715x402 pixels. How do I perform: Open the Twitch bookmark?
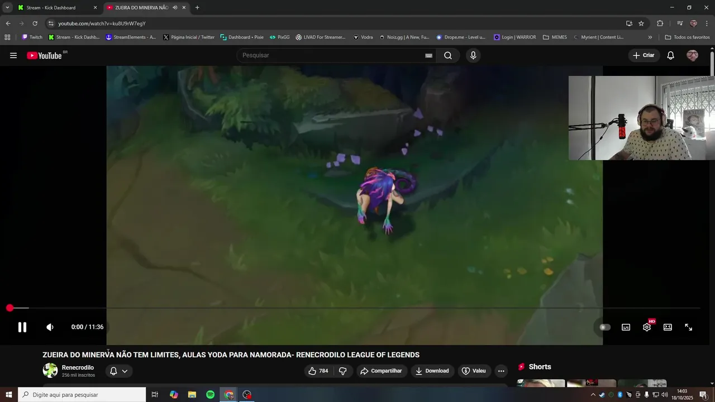[32, 37]
